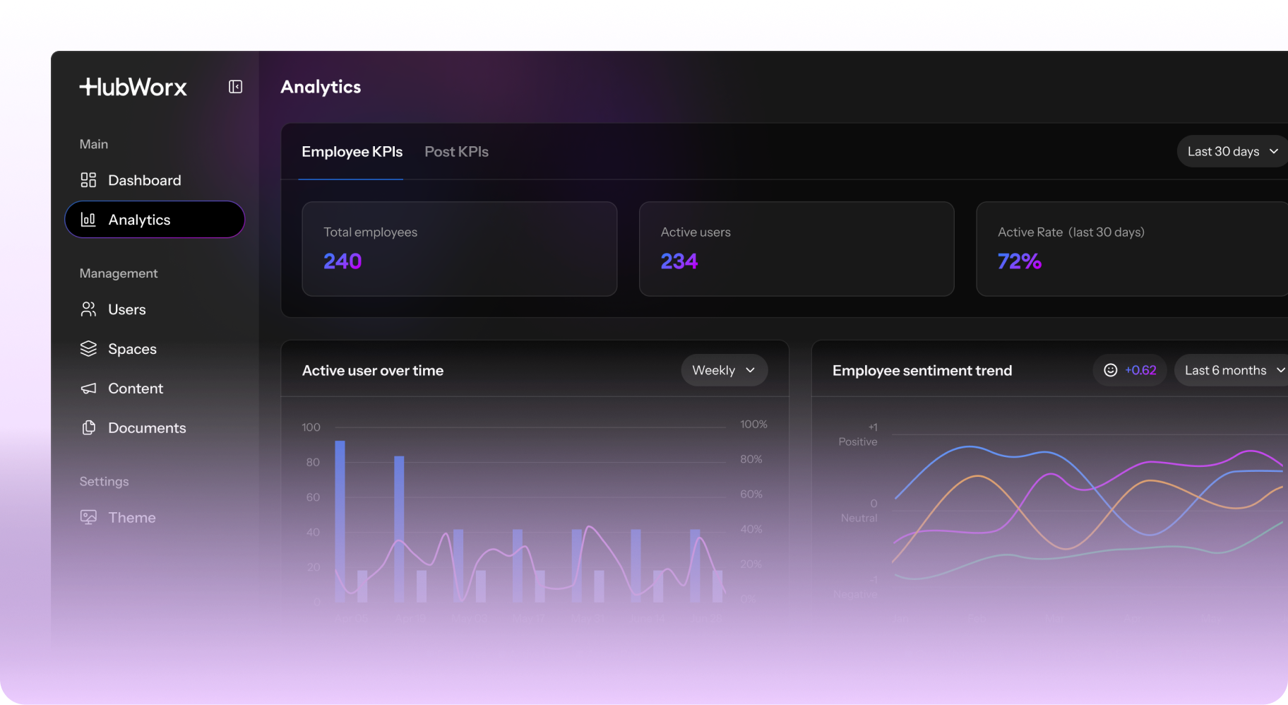
Task: Click the Users people icon
Action: (x=88, y=309)
